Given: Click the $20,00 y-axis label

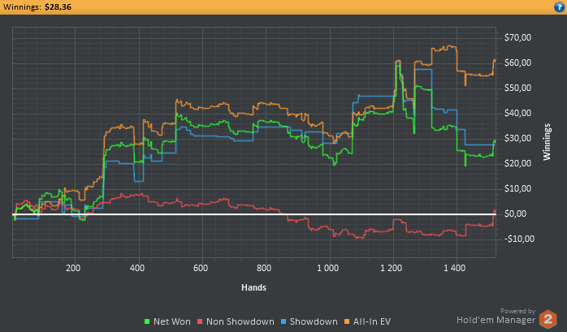Looking at the screenshot, I should 517,163.
